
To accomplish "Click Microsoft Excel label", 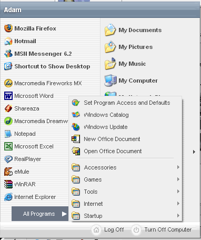I will point(34,146).
